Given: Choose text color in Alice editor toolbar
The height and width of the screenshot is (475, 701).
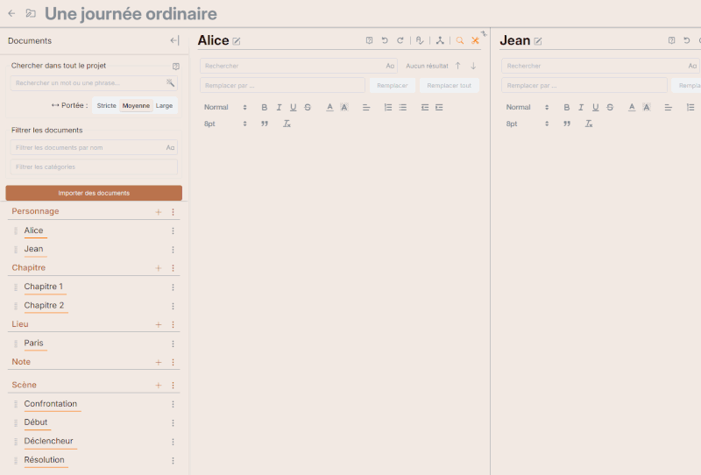Looking at the screenshot, I should [329, 107].
